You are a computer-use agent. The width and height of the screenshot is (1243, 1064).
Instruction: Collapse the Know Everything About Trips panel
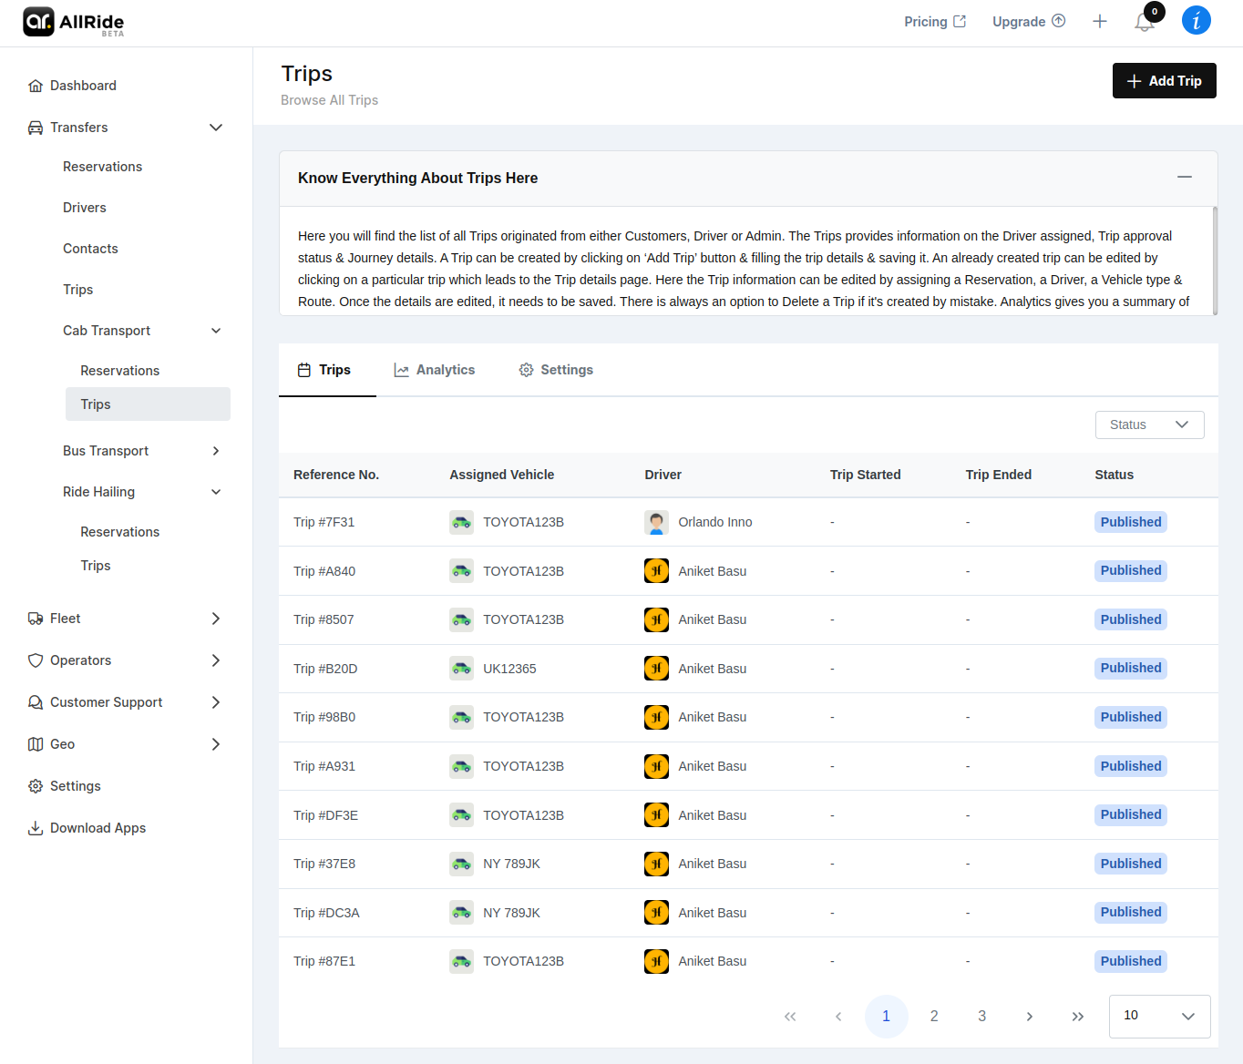click(1184, 177)
